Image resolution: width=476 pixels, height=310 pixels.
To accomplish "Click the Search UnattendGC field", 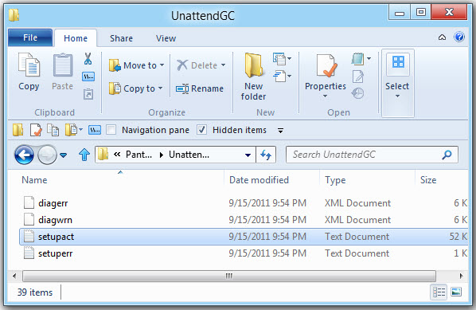I will [372, 155].
